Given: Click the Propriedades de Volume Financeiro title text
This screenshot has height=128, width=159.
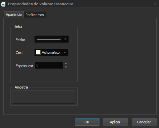Looking at the screenshot, I should tap(41, 4).
